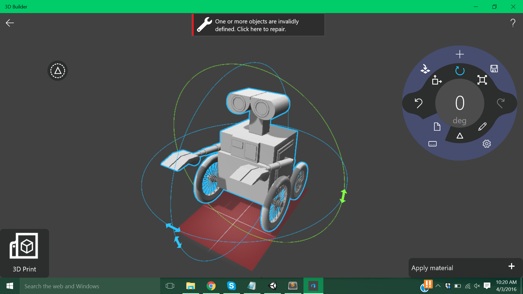Go back with the arrow button
This screenshot has width=523, height=294.
[10, 23]
